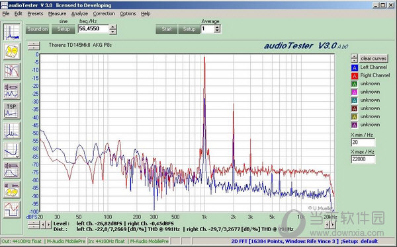
Task: Click the 2D FFT 16384 Points status text
Action: click(285, 242)
